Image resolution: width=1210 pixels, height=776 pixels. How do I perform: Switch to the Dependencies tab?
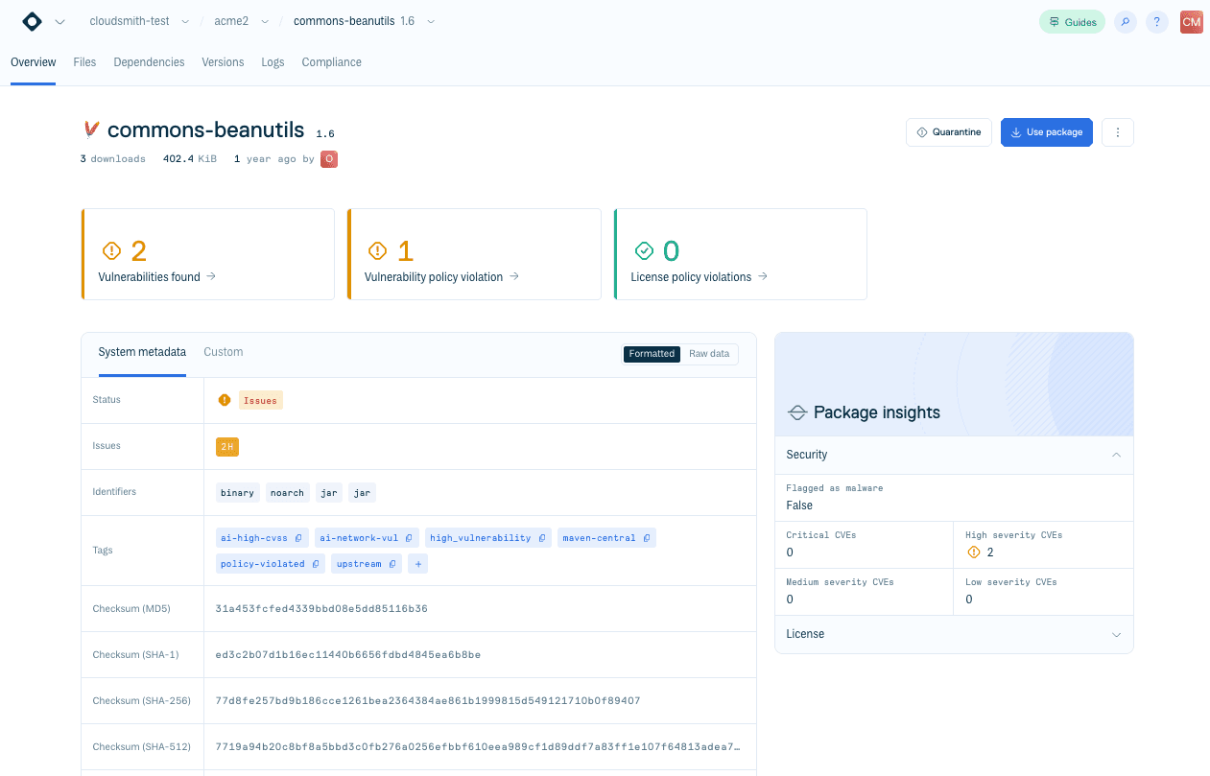149,62
